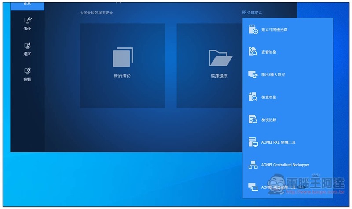Click the bootable media USB icon
The width and height of the screenshot is (352, 209).
coord(253,29)
